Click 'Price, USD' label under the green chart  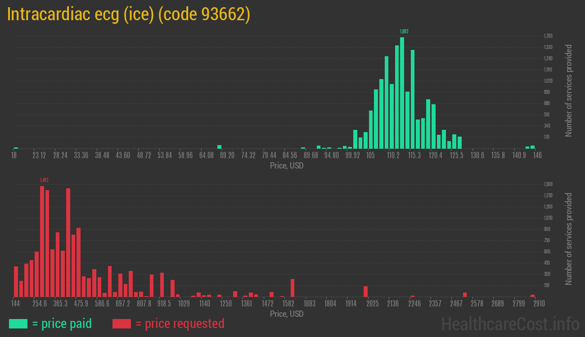click(287, 165)
